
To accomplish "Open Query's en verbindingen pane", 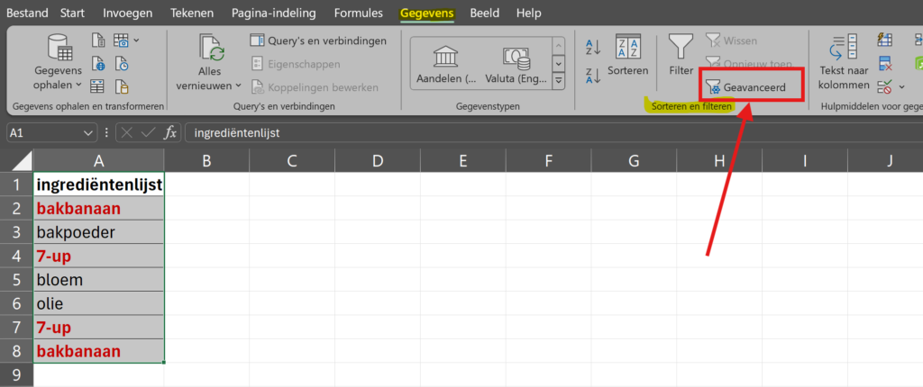I will point(318,40).
